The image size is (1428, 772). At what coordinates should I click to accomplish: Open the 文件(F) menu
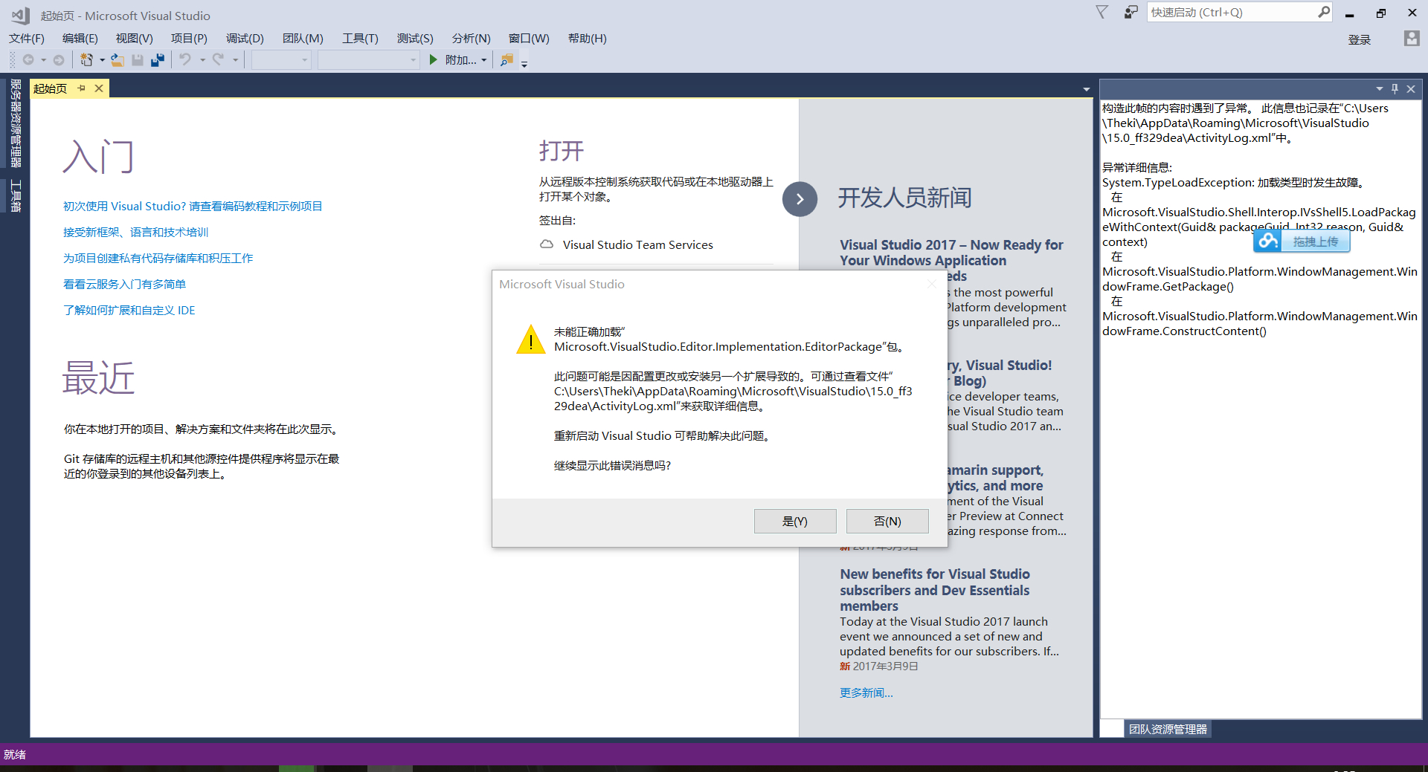(x=27, y=39)
